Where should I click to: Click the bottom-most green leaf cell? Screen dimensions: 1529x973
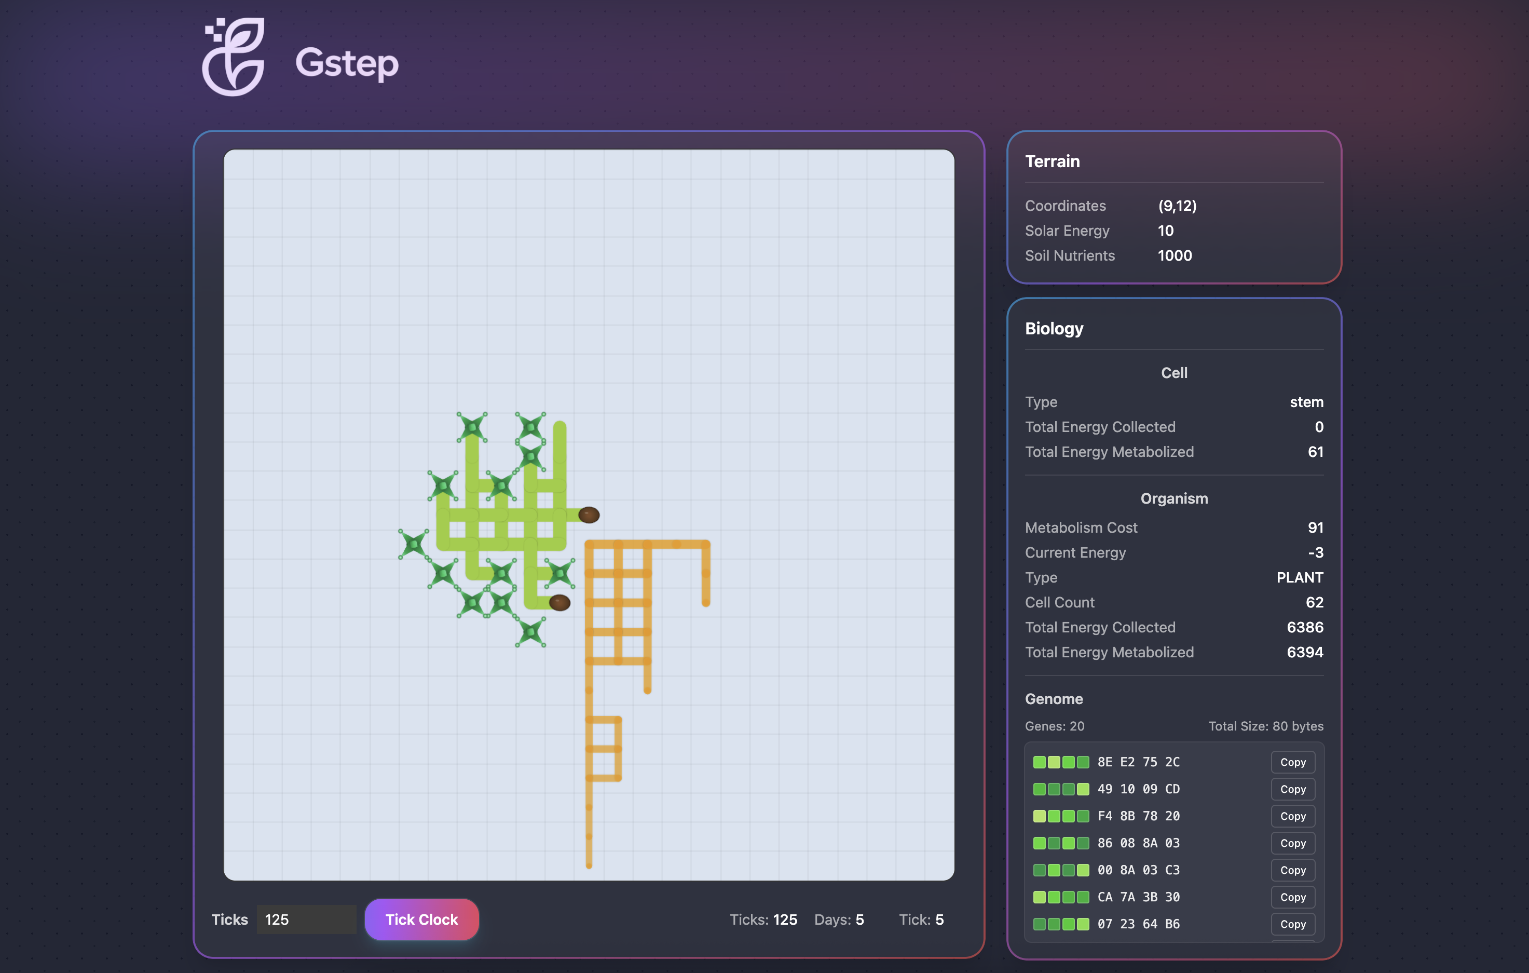tap(531, 632)
